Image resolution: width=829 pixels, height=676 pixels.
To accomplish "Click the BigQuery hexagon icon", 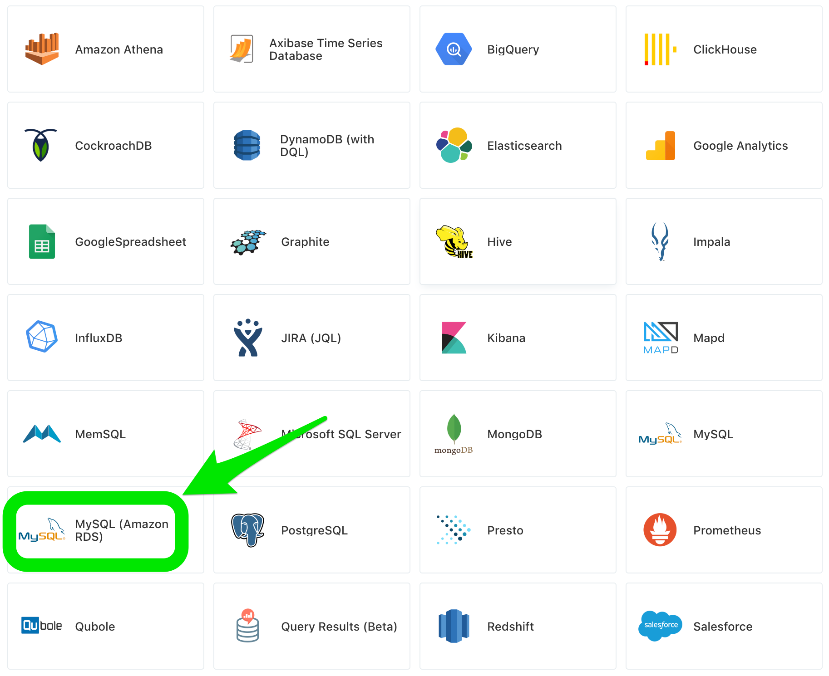I will [454, 49].
